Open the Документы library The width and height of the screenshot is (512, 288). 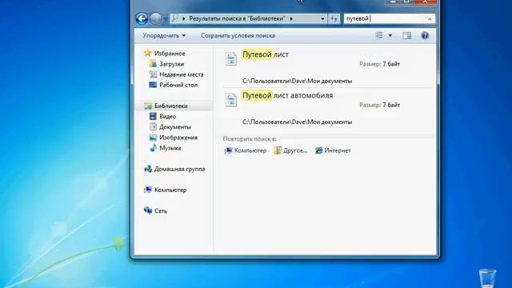coord(175,126)
